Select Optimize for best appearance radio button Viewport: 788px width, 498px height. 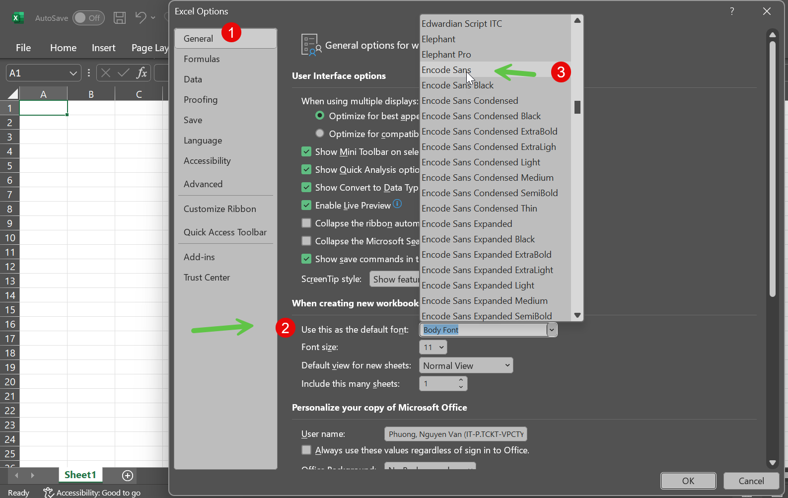[x=320, y=116]
